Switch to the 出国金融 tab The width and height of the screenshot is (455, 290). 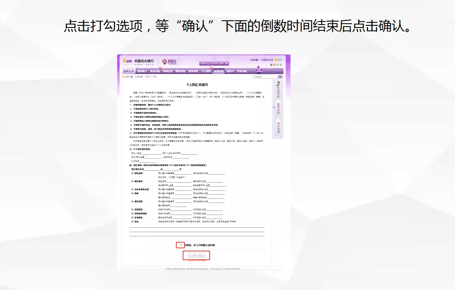(x=219, y=71)
